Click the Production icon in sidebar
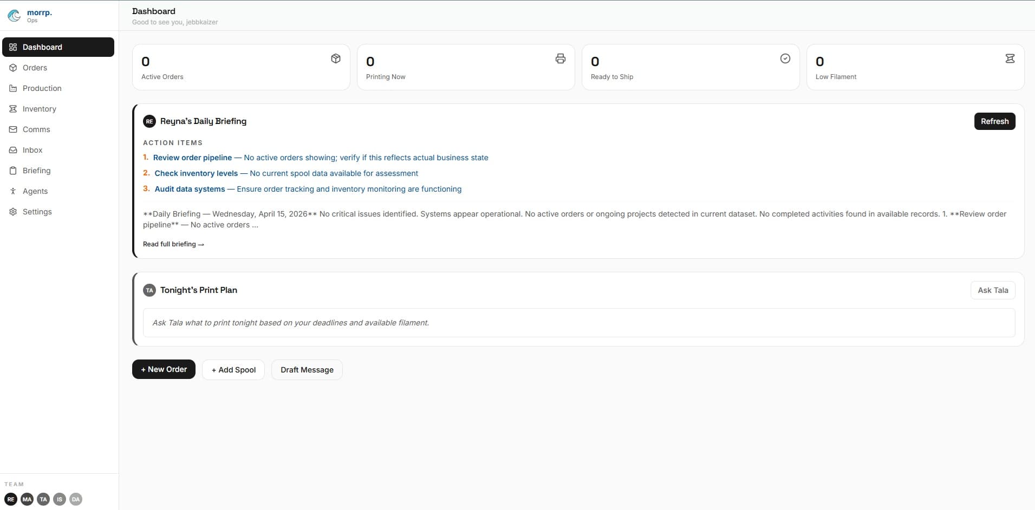 tap(13, 88)
